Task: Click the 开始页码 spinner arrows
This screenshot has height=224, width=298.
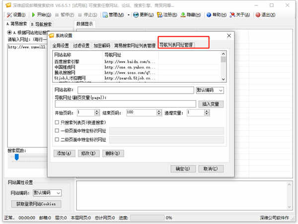Action: pyautogui.click(x=97, y=112)
